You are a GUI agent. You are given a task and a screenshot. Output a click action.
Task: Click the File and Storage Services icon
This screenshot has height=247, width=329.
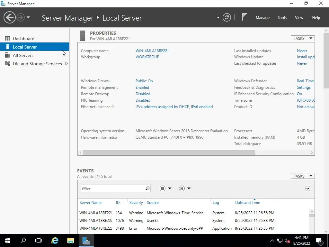coord(8,63)
